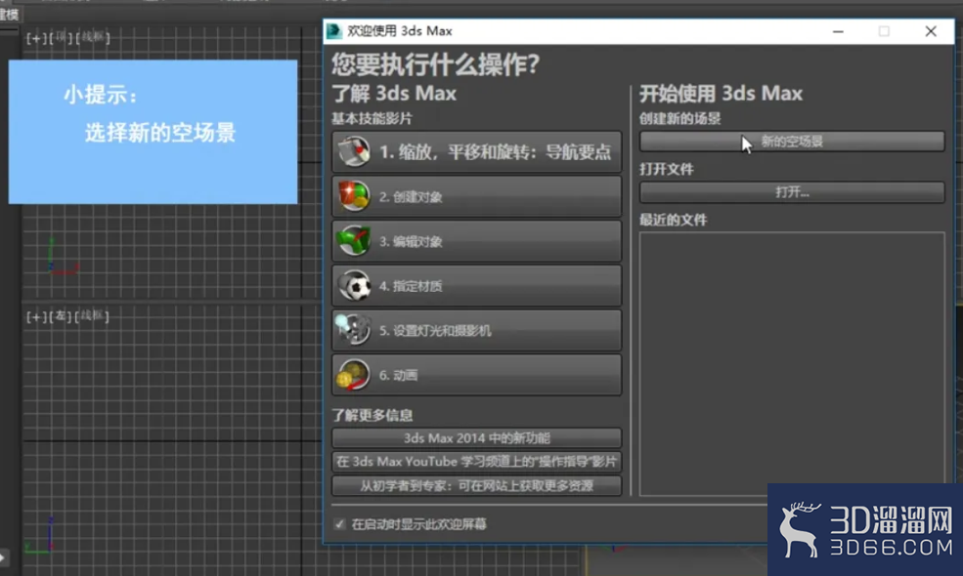
Task: Click the Create Objects (2. 创建对象) icon
Action: coord(354,195)
